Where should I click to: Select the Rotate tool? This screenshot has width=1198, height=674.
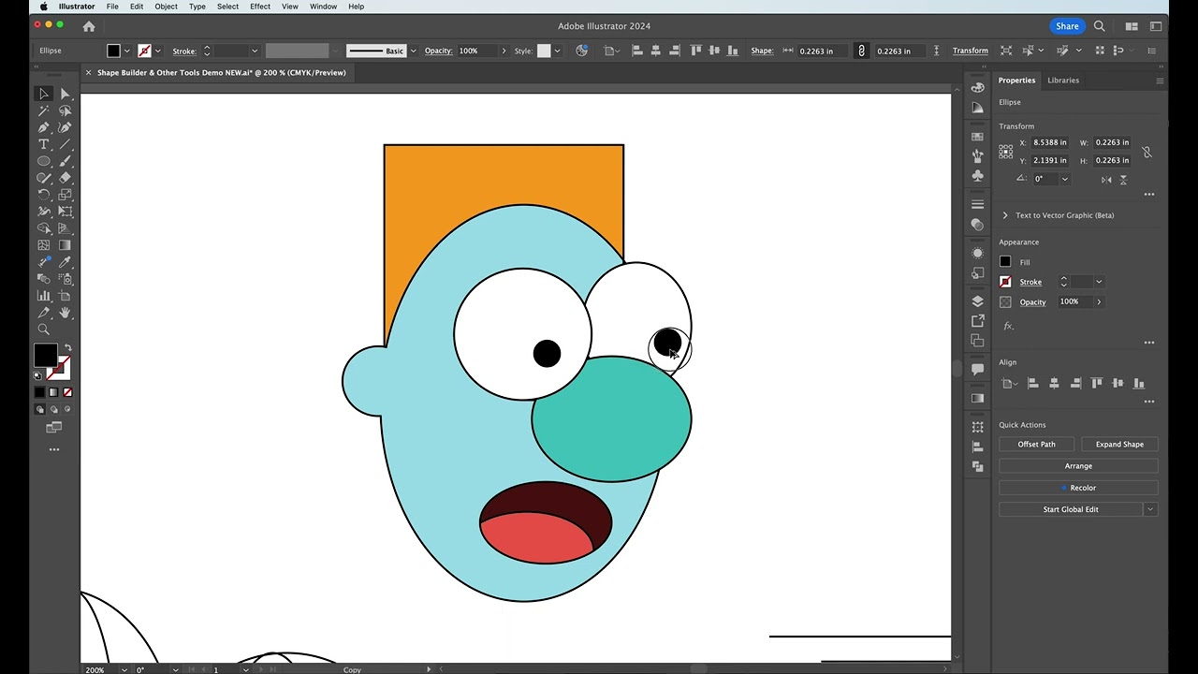pyautogui.click(x=44, y=195)
